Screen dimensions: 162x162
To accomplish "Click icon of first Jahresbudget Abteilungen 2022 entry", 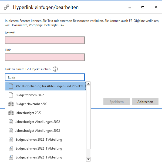I will [11, 122].
